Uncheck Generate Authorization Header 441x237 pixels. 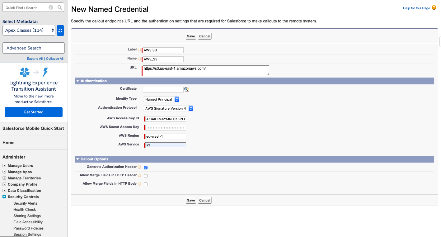tap(146, 167)
